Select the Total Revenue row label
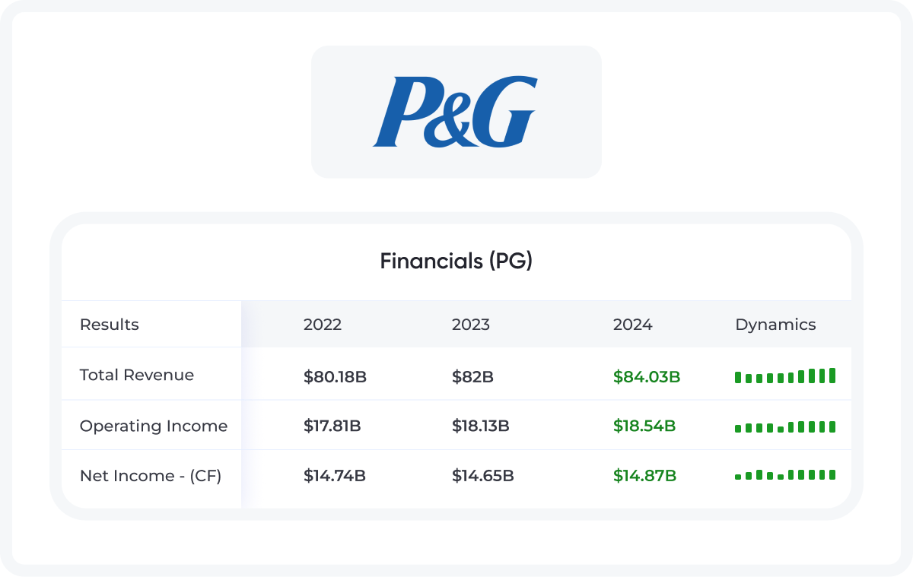Screen dimensions: 913x577 137,375
